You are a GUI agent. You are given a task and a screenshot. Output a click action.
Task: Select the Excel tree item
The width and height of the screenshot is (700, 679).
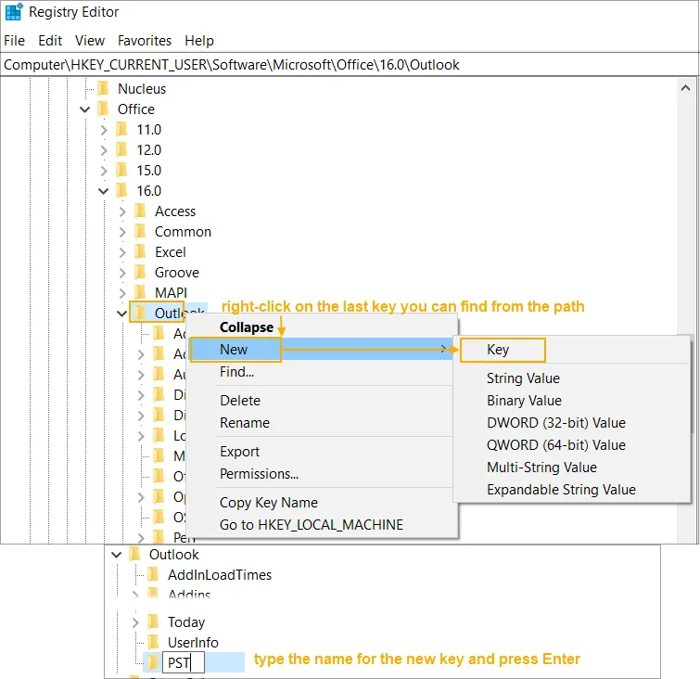(x=170, y=252)
